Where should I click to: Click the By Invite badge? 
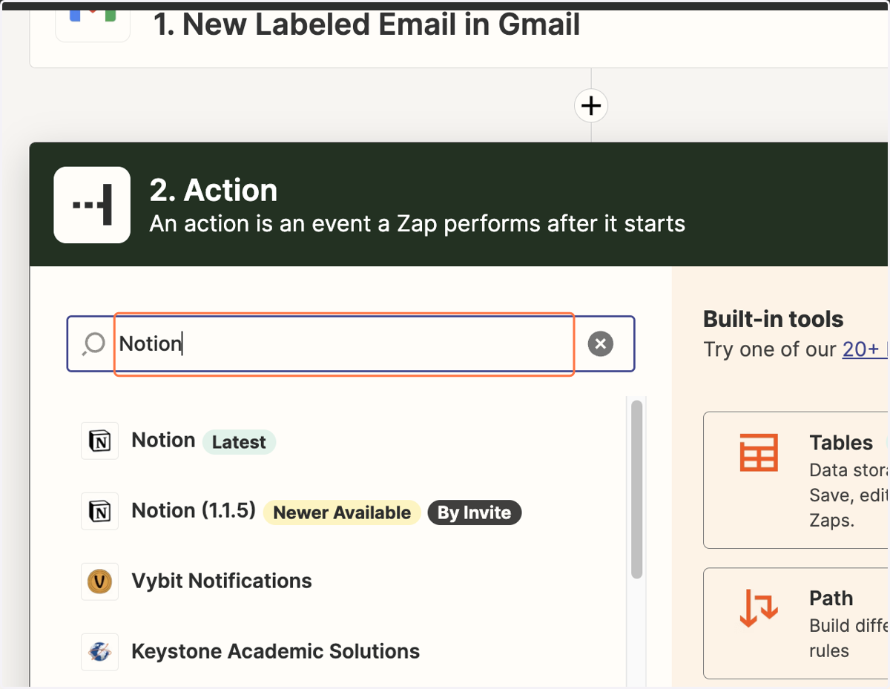(475, 512)
